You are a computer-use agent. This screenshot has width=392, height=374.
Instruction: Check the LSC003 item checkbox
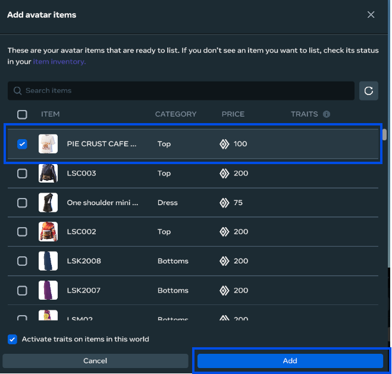point(22,174)
